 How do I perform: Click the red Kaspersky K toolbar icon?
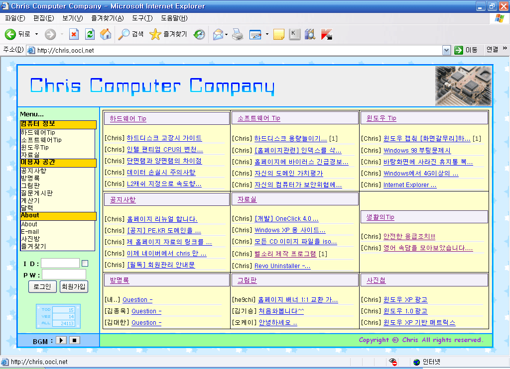click(x=327, y=34)
